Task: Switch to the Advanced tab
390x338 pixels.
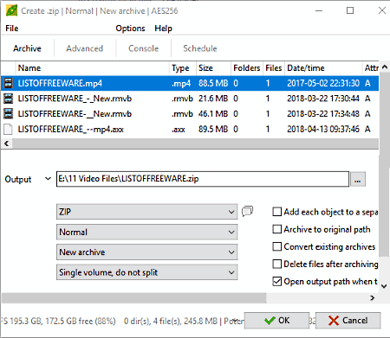Action: click(85, 48)
